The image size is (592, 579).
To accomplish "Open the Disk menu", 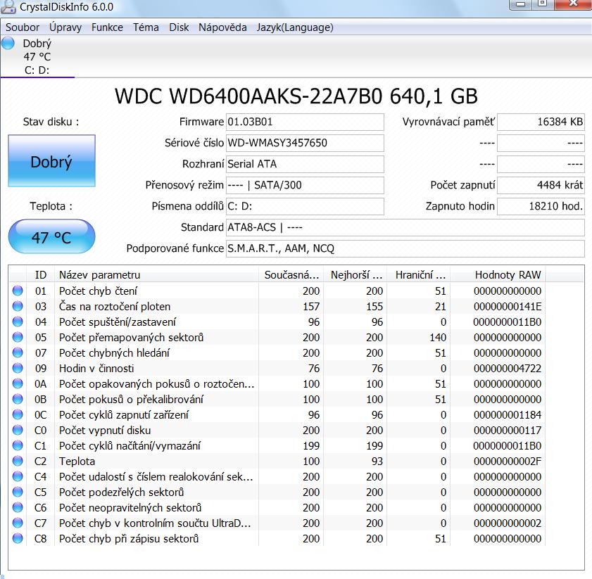I will (179, 27).
